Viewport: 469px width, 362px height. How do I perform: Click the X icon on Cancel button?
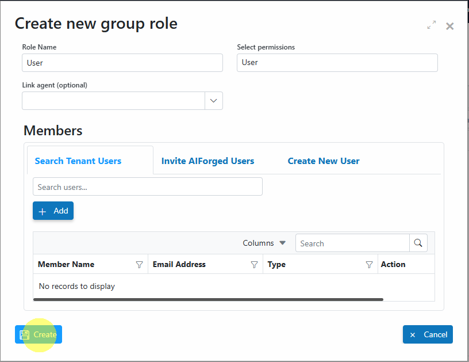[x=413, y=335]
